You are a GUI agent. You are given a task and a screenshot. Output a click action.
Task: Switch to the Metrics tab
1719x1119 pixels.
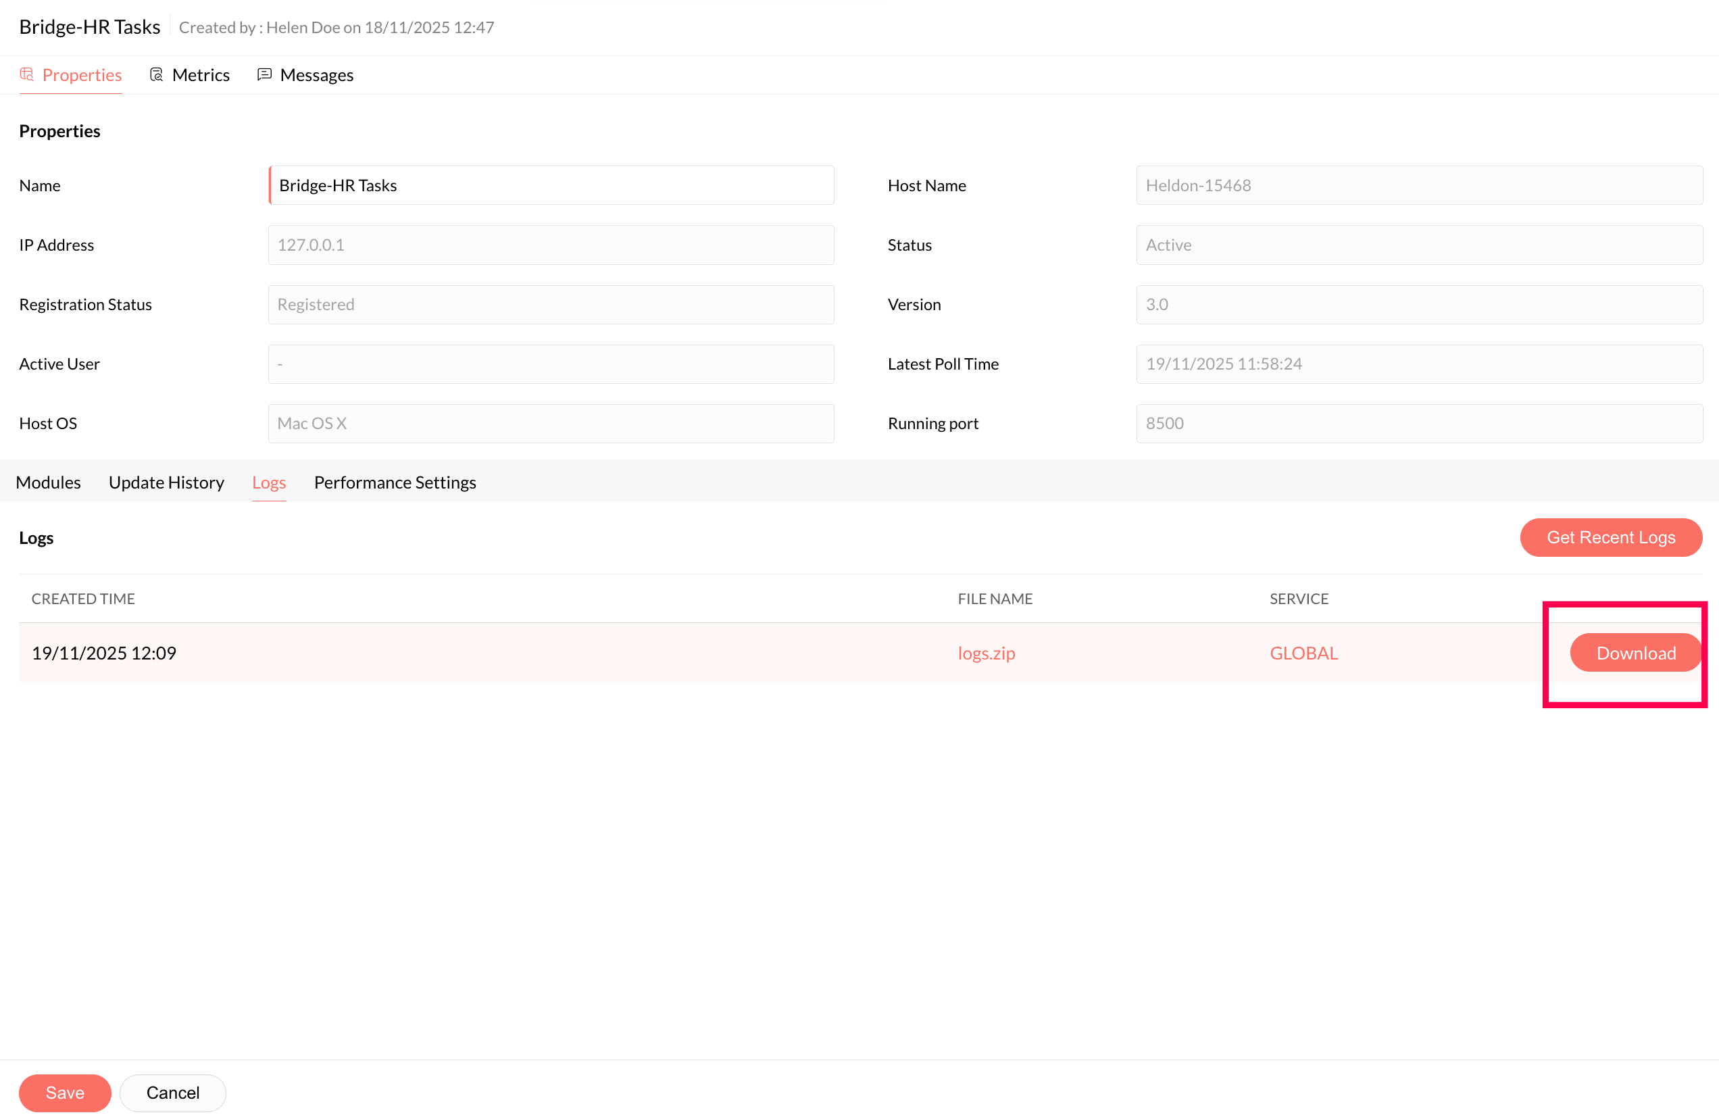click(200, 75)
